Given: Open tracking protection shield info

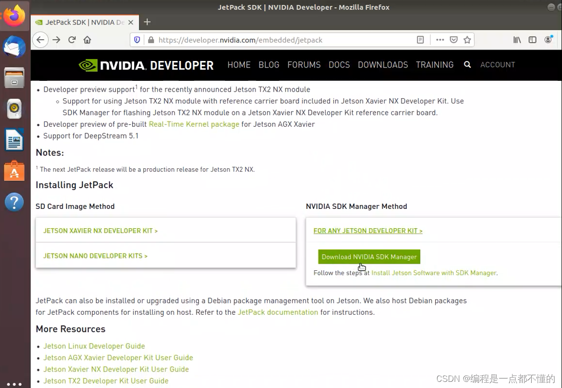Looking at the screenshot, I should coord(137,40).
